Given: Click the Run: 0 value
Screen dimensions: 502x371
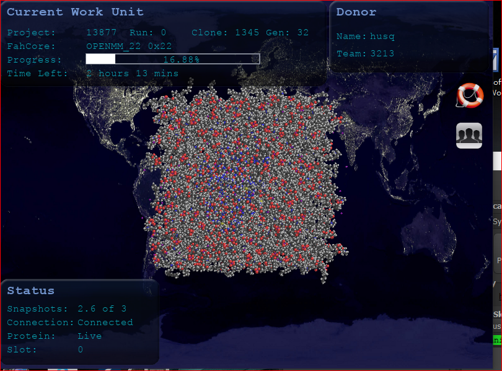Looking at the screenshot, I should [148, 33].
